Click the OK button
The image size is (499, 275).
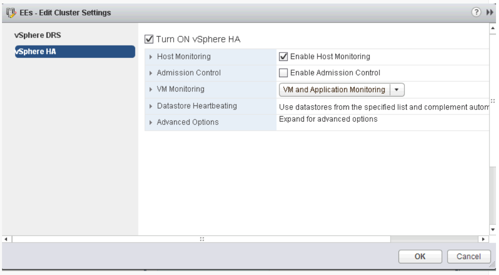[420, 256]
